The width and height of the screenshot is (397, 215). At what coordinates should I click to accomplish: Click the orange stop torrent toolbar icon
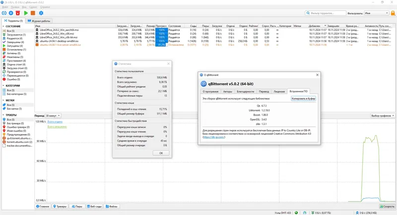pyautogui.click(x=33, y=13)
